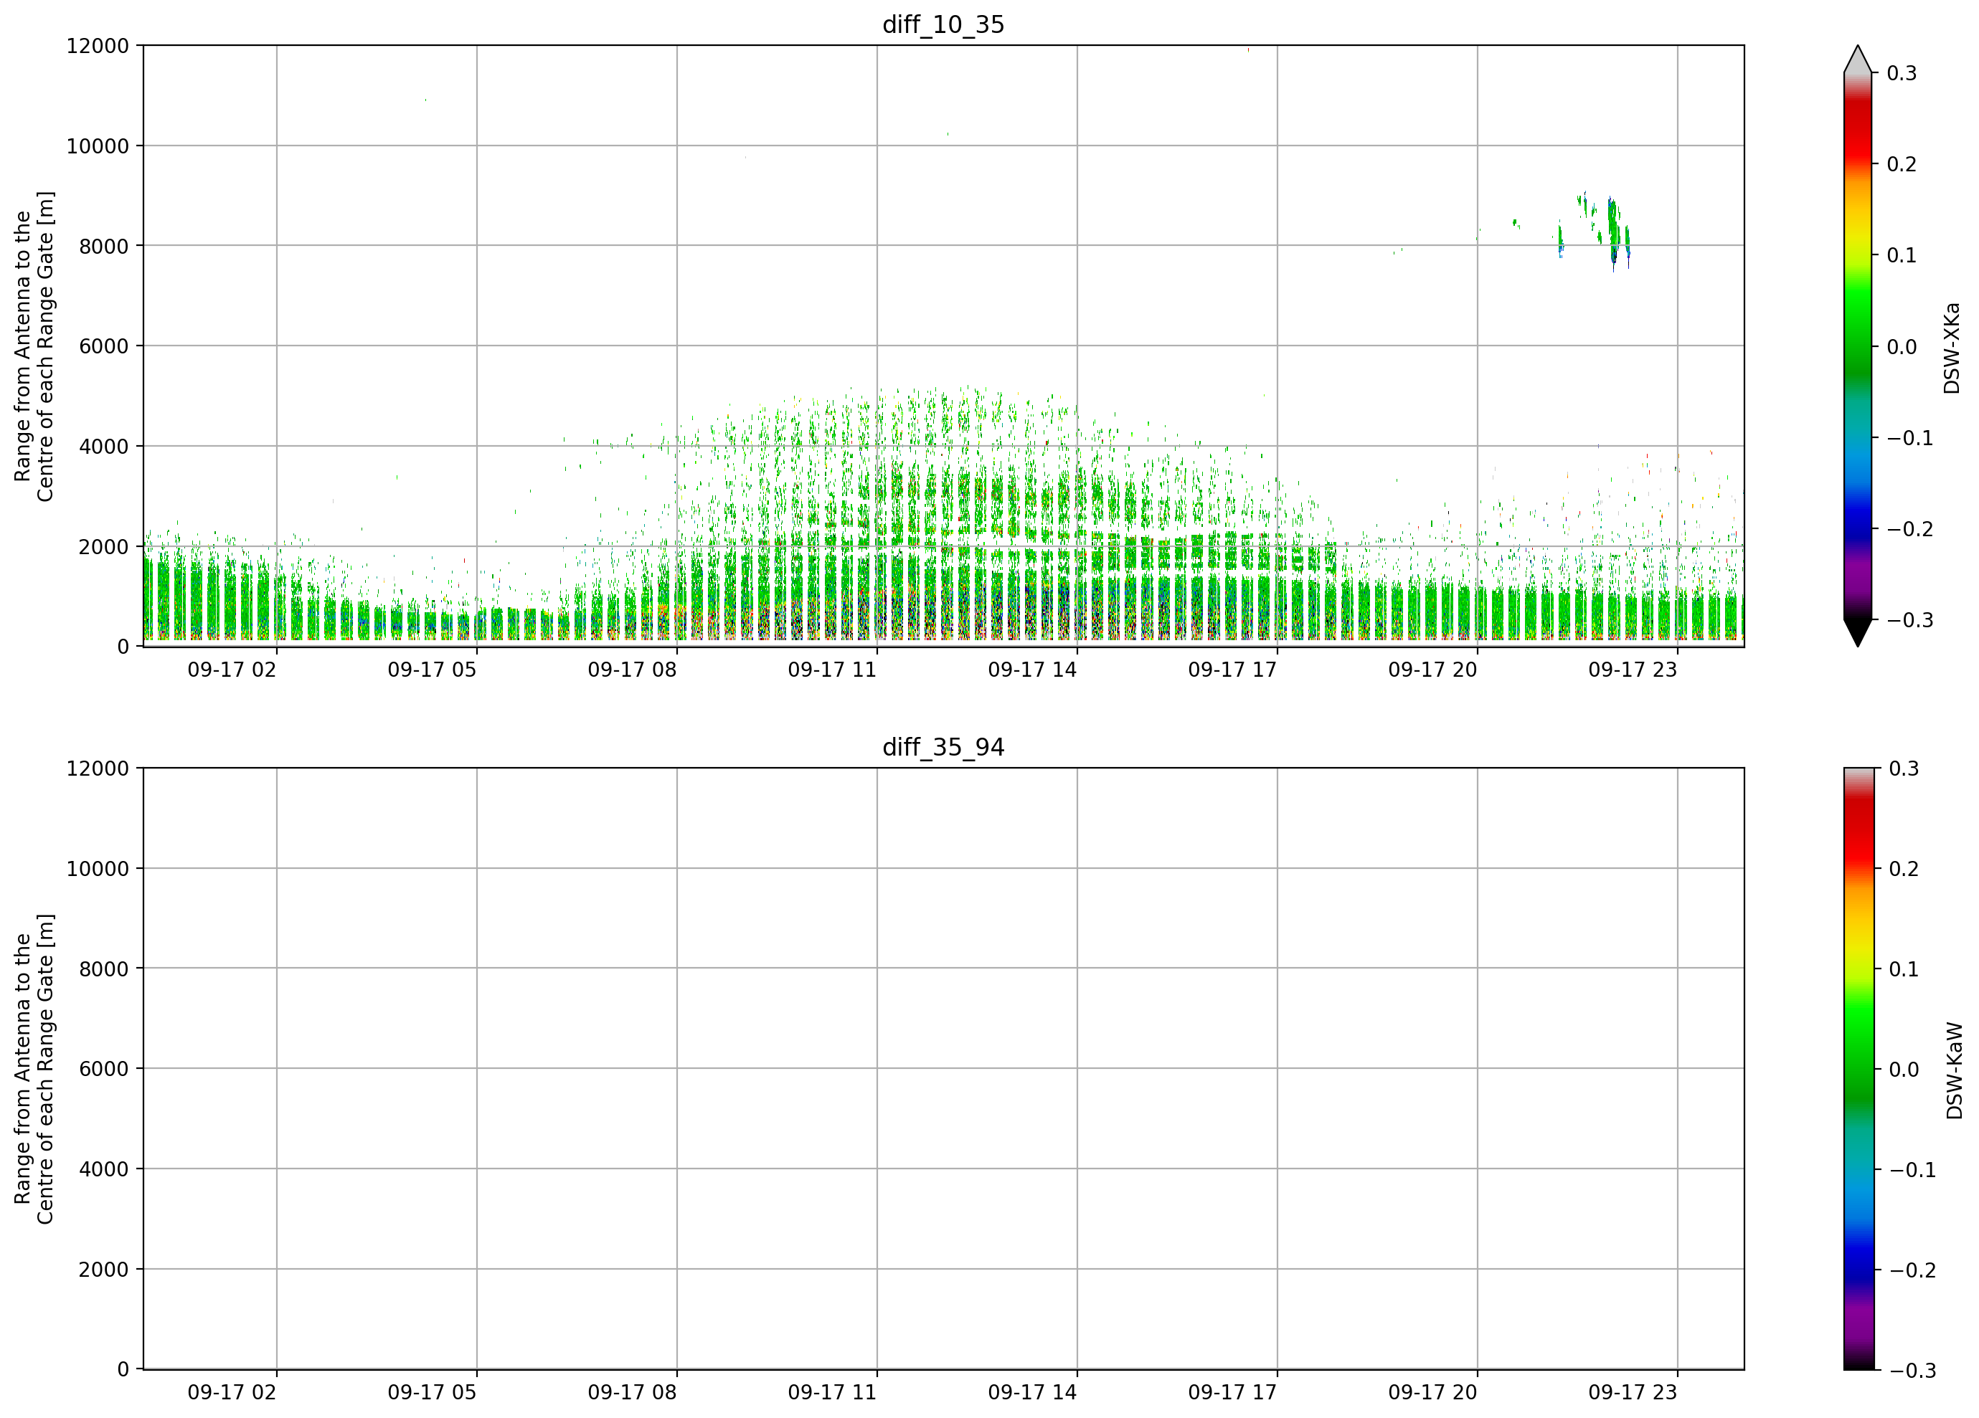Click the 8000 tick label on diff_35_94 axis
This screenshot has height=1418, width=1979.
click(104, 969)
